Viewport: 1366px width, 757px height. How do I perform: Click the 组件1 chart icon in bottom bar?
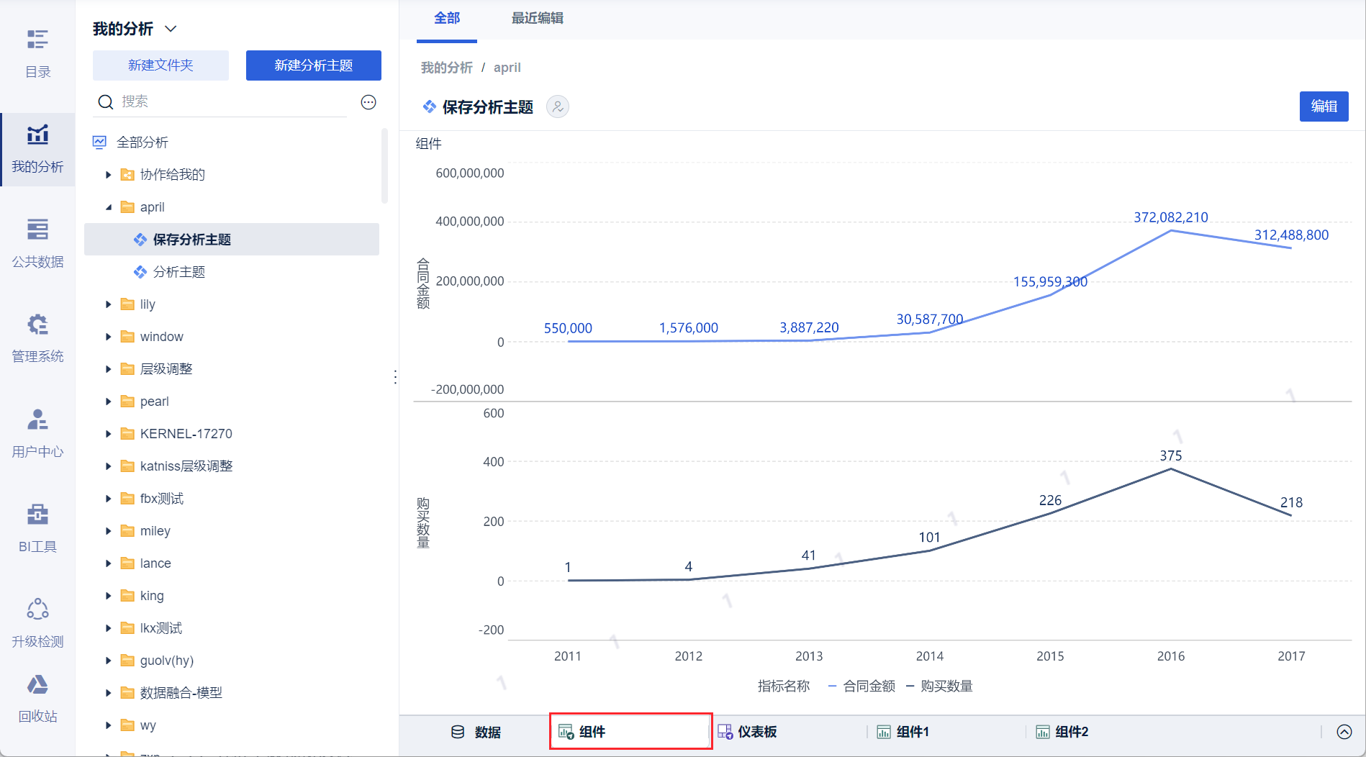pyautogui.click(x=884, y=733)
